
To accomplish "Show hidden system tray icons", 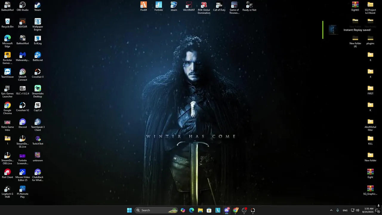I will 331,210.
